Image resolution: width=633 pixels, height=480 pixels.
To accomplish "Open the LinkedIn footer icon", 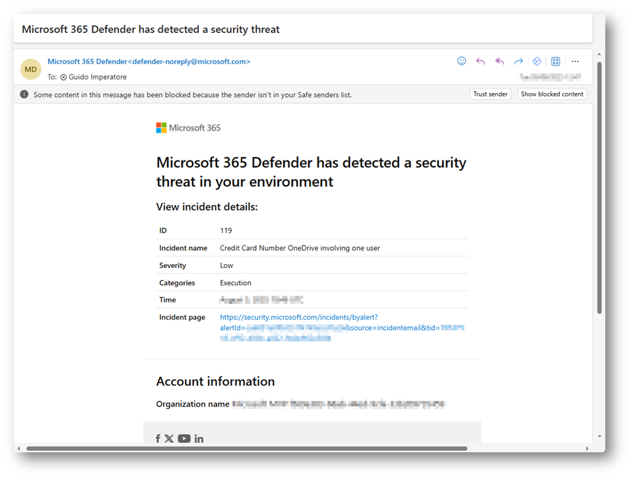I will tap(199, 439).
